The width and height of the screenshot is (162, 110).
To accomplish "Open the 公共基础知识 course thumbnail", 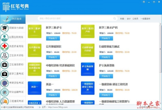I will coord(35,50).
